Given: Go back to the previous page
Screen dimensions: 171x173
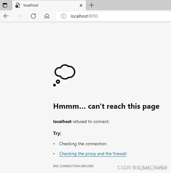Looking at the screenshot, I should [x=6, y=16].
